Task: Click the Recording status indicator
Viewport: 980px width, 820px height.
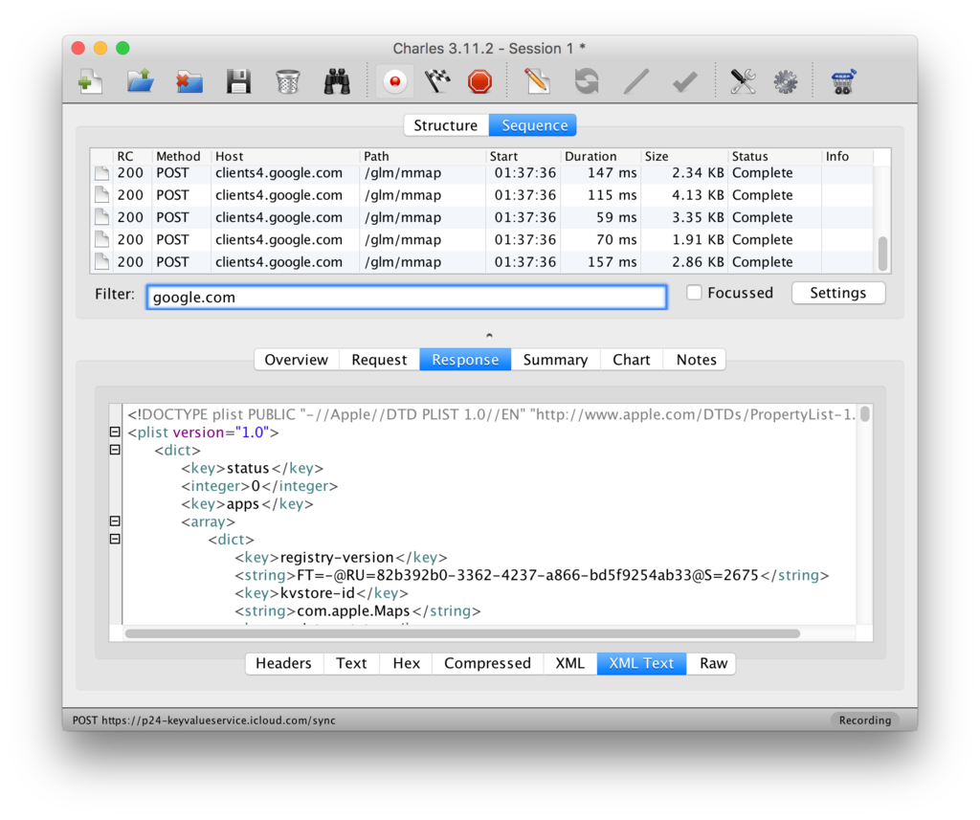Action: 865,720
